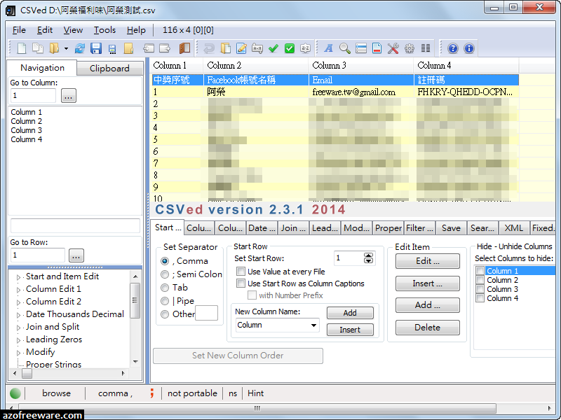
Task: Open dropdown arrow beside Open folder icon
Action: (x=66, y=48)
